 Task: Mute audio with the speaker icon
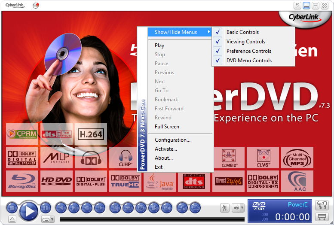click(236, 207)
